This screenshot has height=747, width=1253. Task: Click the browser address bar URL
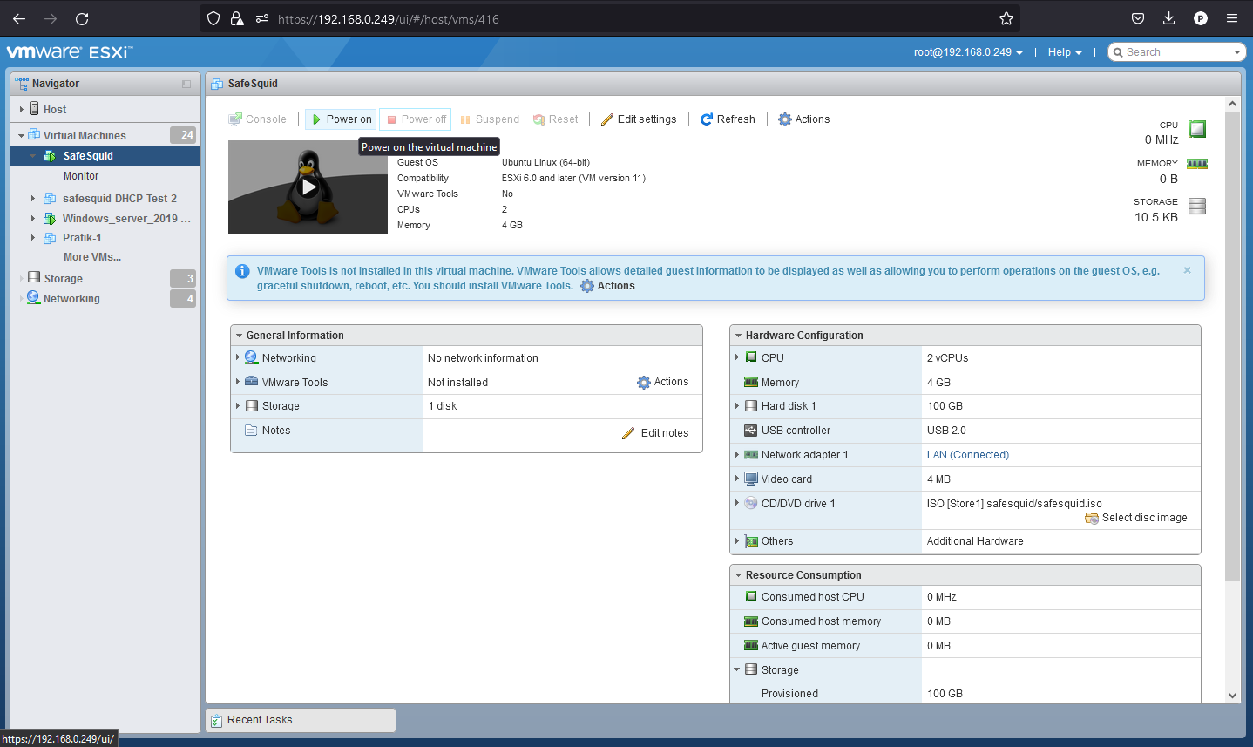[389, 18]
